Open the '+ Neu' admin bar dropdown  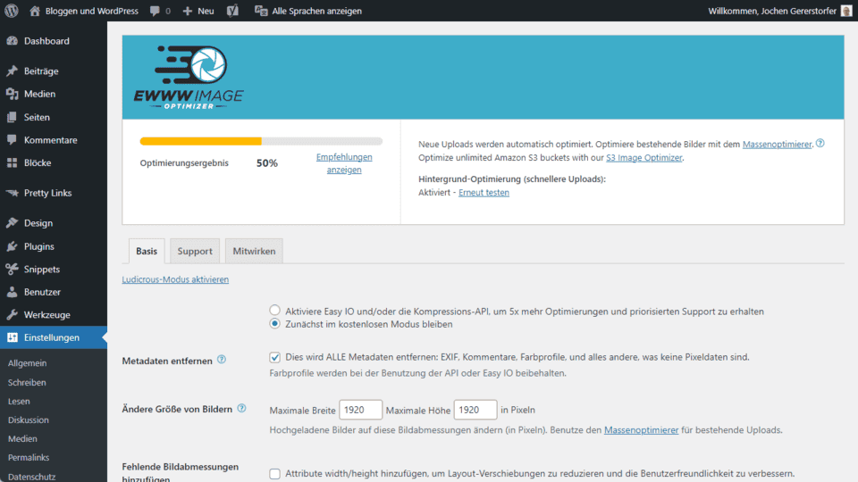click(198, 11)
